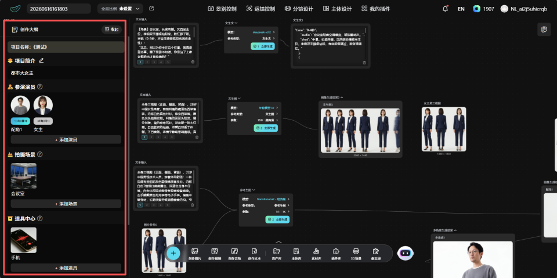Expand the 参考生图 node type dropdown
This screenshot has height=278, width=557.
point(248,190)
